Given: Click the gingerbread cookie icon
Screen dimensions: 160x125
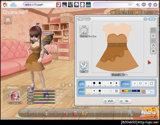Looking at the screenshot, I should [x=85, y=113].
